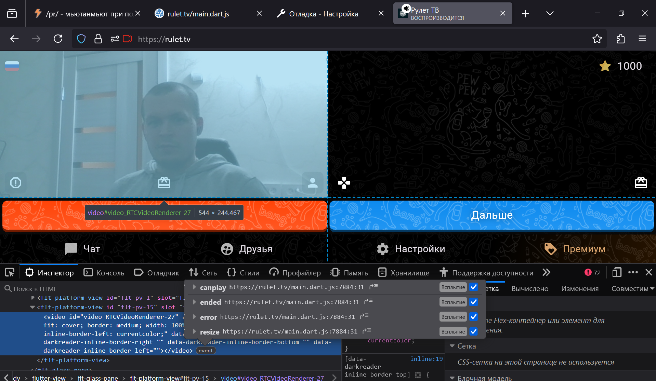The image size is (656, 381).
Task: List all open tabs dropdown
Action: (x=550, y=14)
